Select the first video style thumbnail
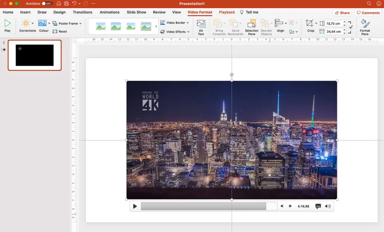The image size is (384, 232). point(100,26)
